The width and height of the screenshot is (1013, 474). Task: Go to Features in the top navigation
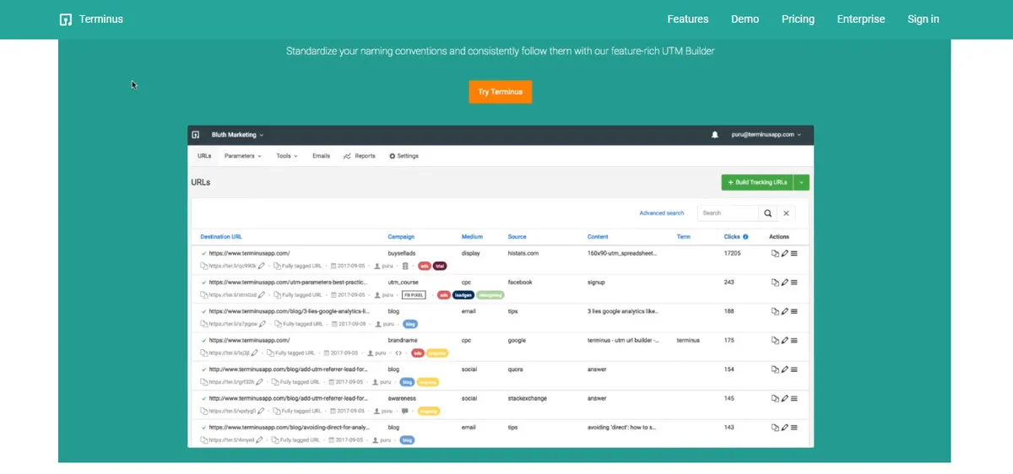click(687, 19)
